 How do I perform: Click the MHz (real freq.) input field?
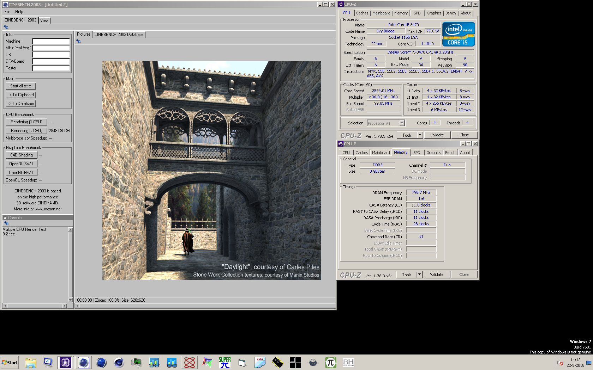coord(51,48)
